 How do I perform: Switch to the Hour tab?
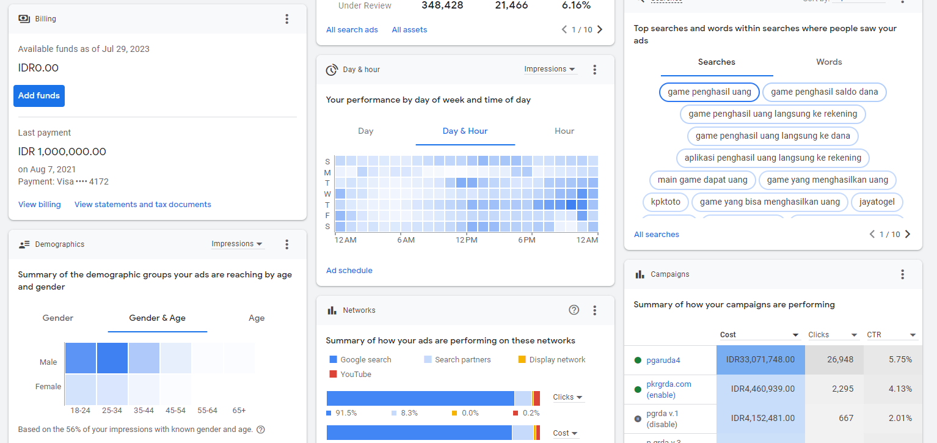point(564,131)
